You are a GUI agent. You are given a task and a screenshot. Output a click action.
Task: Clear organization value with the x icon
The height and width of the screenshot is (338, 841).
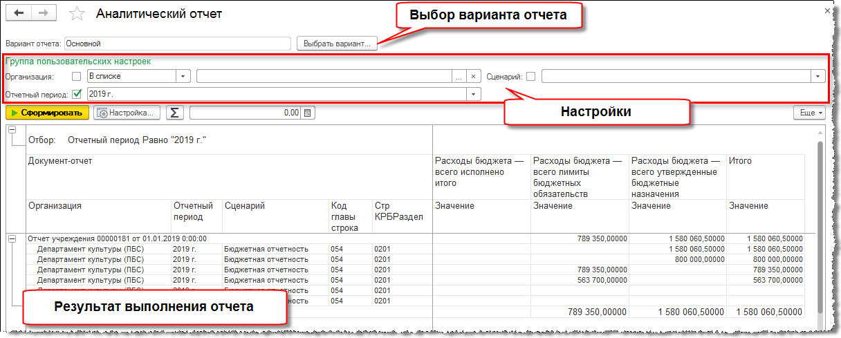[x=473, y=77]
